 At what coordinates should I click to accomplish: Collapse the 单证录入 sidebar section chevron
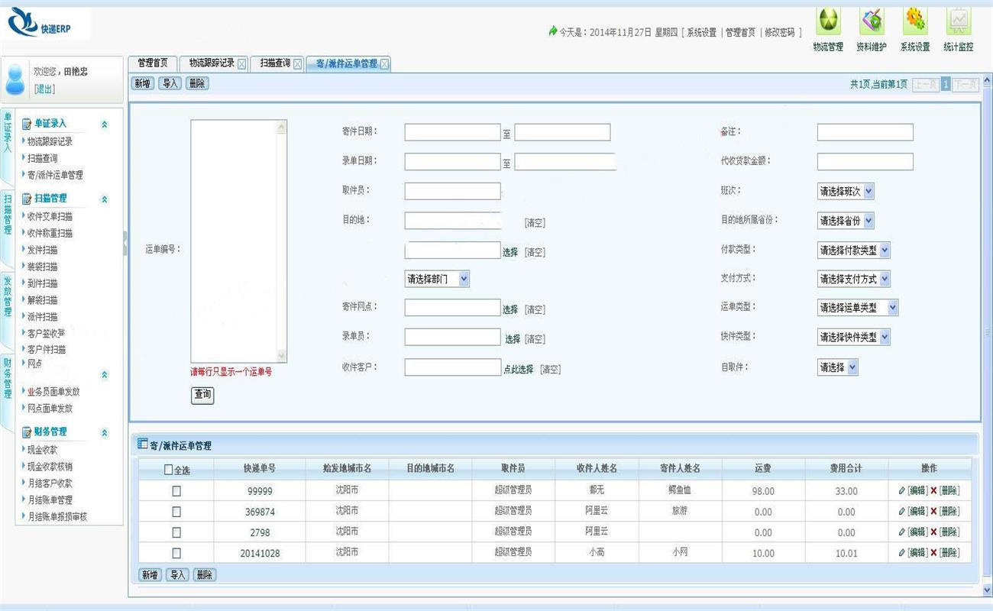coord(105,124)
